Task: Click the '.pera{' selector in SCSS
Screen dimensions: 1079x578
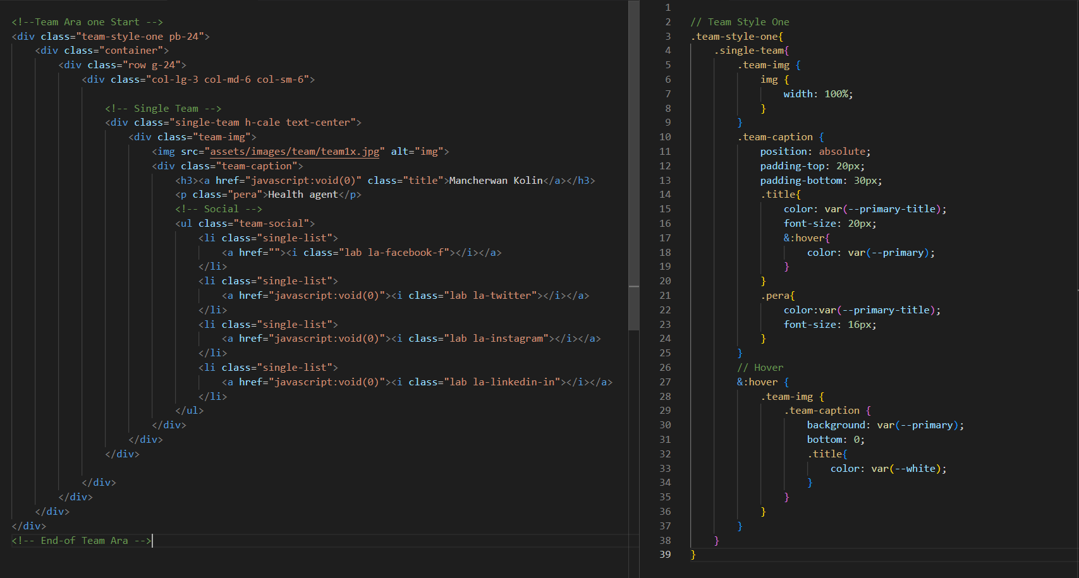Action: tap(778, 296)
